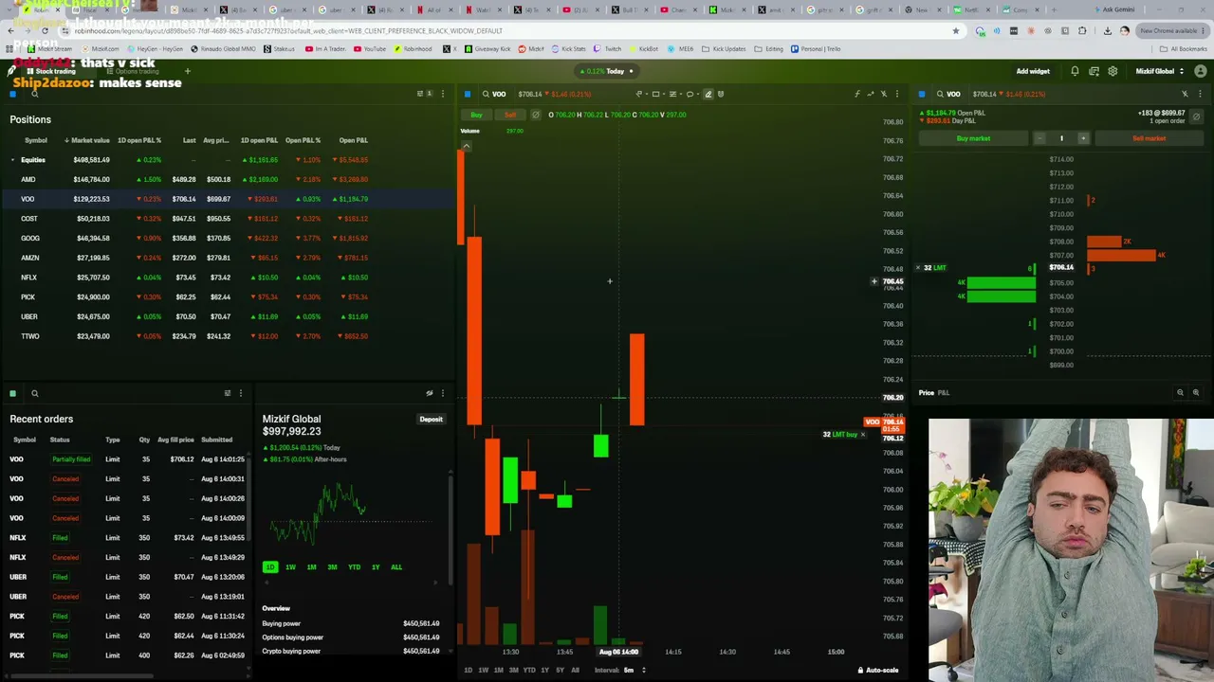Zoom out on the order ladder
The image size is (1214, 682).
[x=1180, y=392]
